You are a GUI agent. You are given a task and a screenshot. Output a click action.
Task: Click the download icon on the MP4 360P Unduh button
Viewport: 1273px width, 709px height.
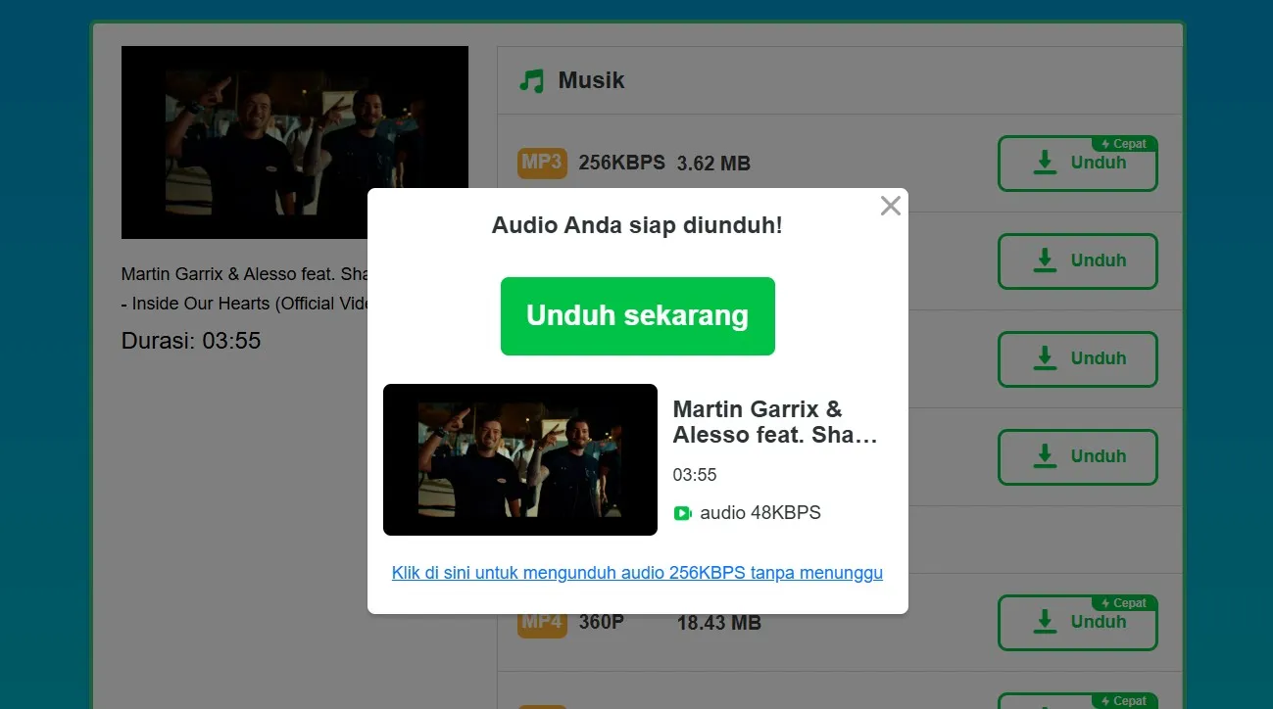point(1043,622)
